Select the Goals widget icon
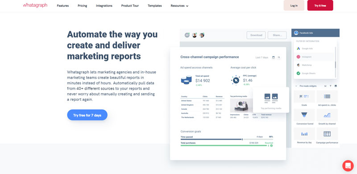 [304, 96]
